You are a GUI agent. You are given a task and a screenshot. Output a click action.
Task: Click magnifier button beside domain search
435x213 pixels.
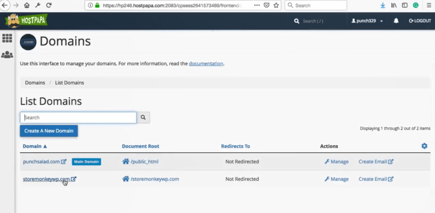pos(143,118)
